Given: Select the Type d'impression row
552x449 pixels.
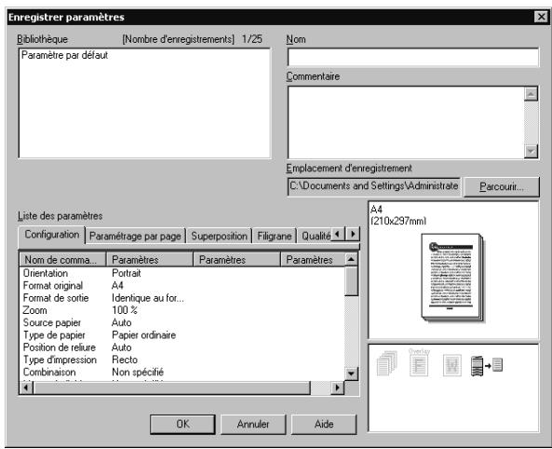Looking at the screenshot, I should pos(182,360).
